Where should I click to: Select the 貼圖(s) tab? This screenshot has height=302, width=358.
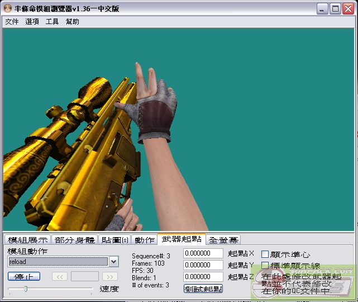click(115, 240)
